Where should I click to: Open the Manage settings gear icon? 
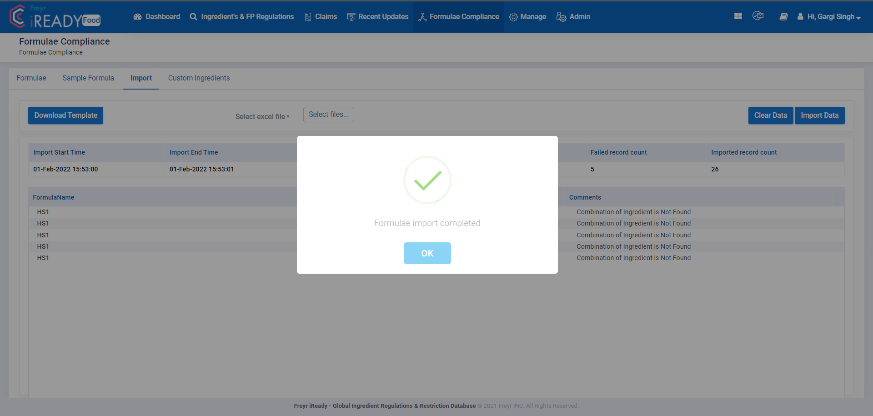(514, 16)
